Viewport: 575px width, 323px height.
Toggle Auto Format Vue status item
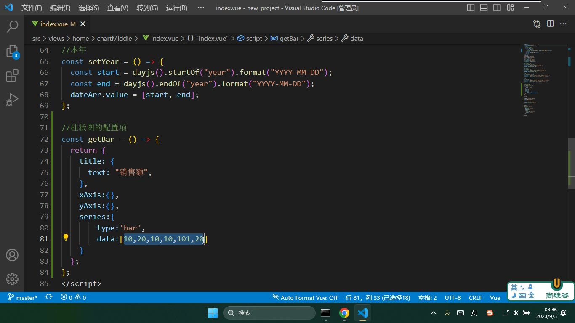305,297
